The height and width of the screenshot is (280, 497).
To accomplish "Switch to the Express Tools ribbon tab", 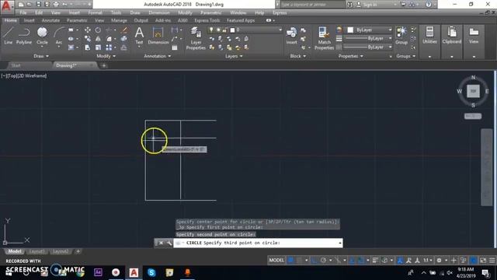I will (x=207, y=20).
